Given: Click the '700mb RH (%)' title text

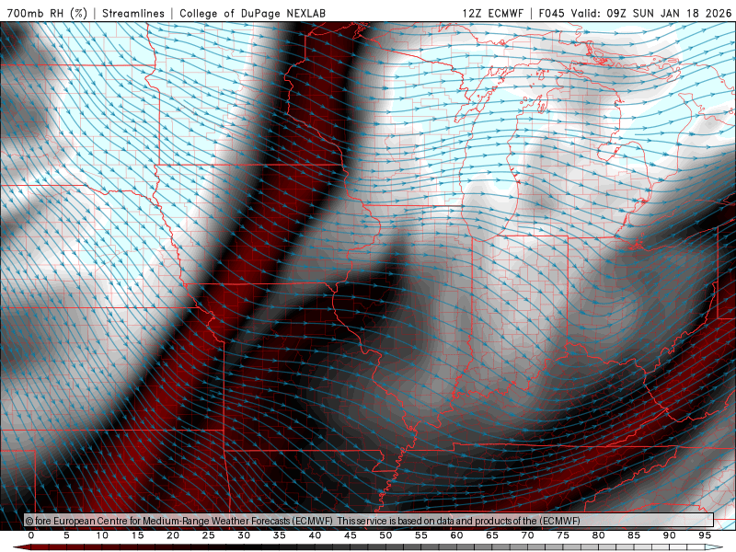Looking at the screenshot, I should pyautogui.click(x=47, y=13).
